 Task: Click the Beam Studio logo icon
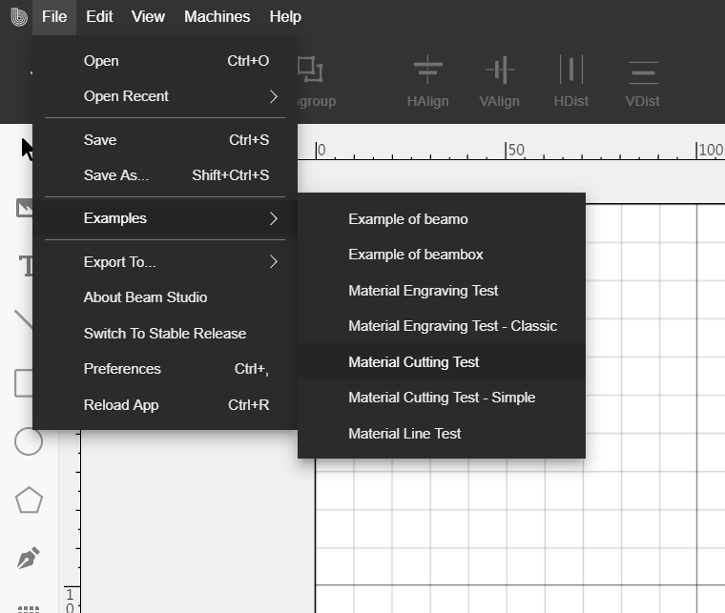pyautogui.click(x=18, y=16)
